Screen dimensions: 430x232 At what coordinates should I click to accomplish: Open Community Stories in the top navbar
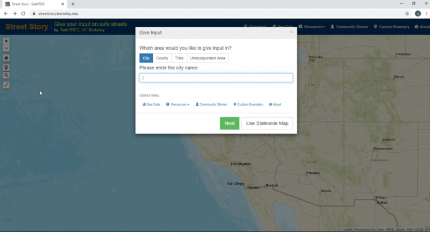[349, 26]
